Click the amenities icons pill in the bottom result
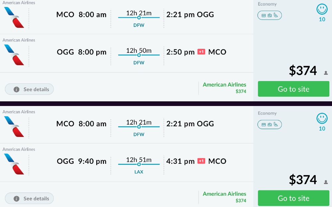This screenshot has height=207, width=332. coord(270,125)
